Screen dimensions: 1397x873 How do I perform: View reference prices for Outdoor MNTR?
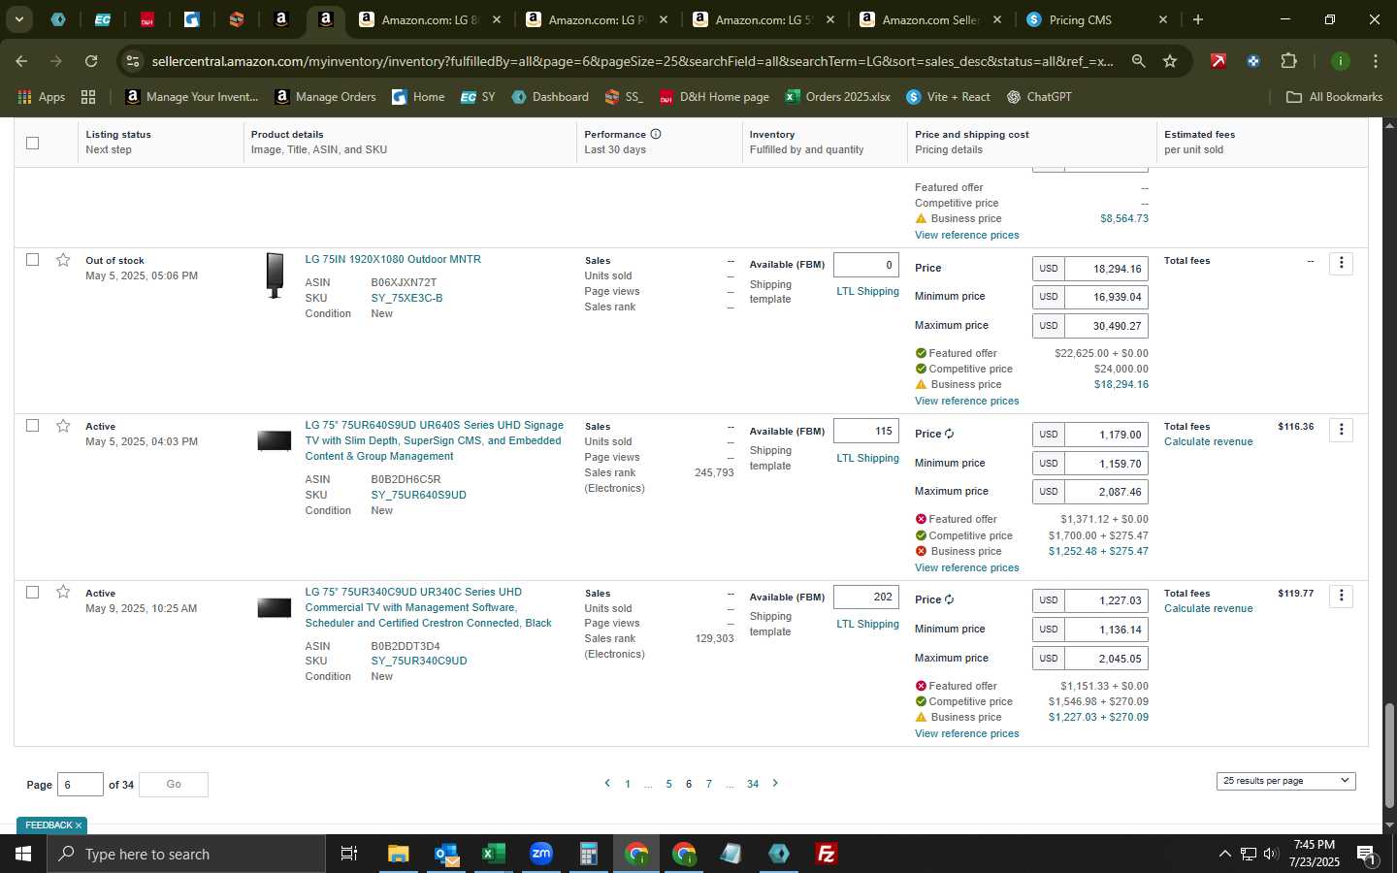coord(966,401)
